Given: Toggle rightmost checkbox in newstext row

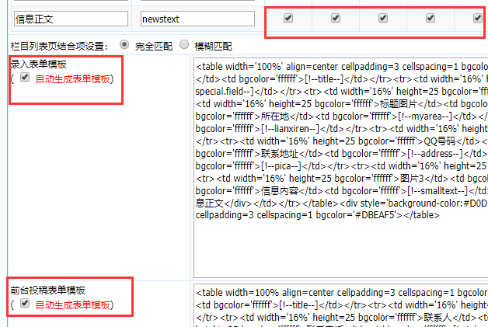Looking at the screenshot, I should tap(477, 18).
